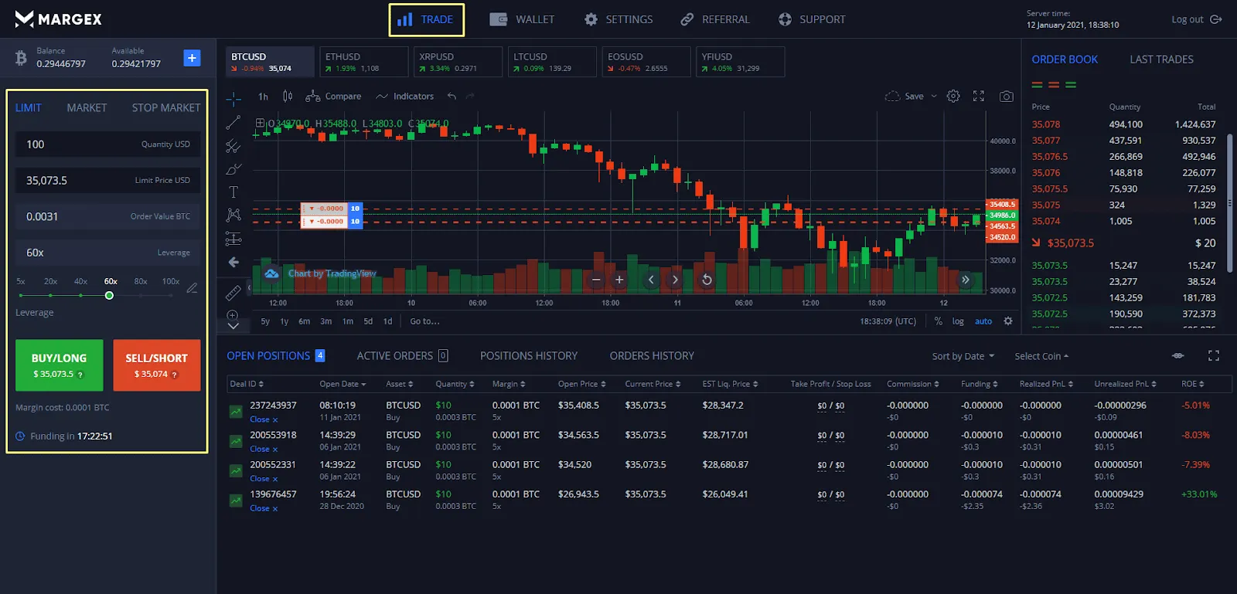
Task: Toggle auto scale on chart
Action: pos(983,321)
